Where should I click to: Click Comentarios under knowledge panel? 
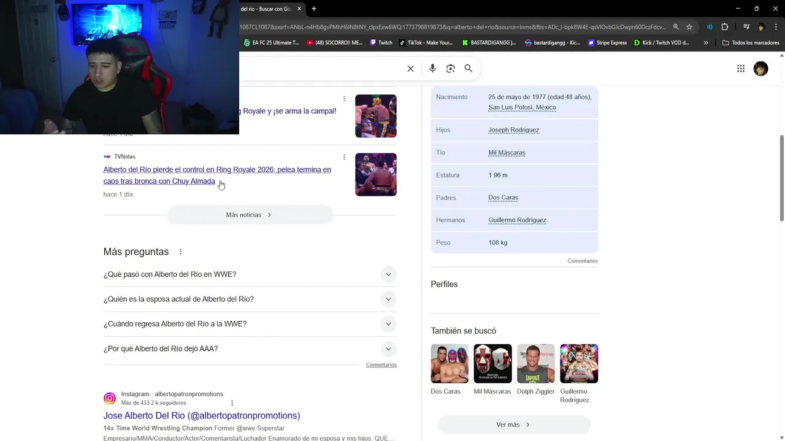coord(583,261)
